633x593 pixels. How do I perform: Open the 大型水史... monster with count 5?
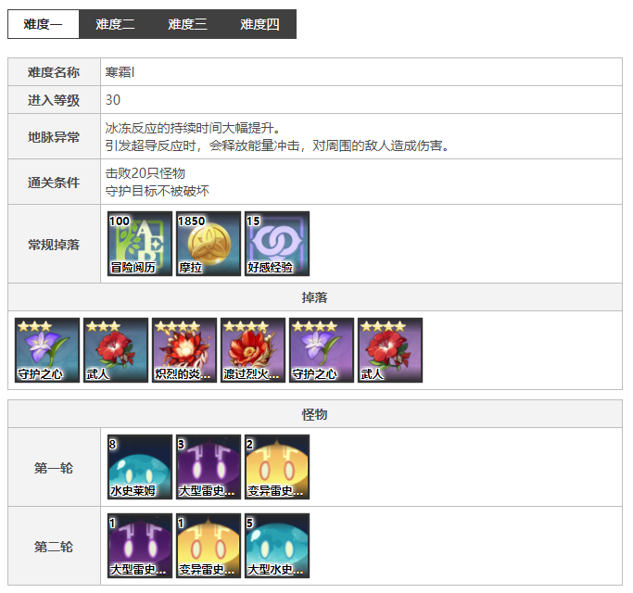pyautogui.click(x=277, y=546)
